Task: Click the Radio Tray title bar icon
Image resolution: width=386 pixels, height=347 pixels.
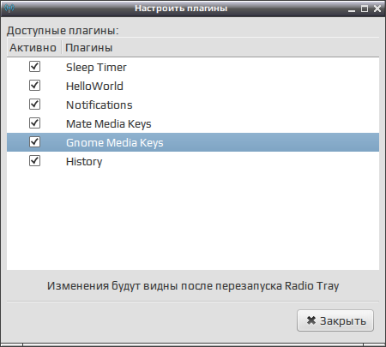Action: (9, 8)
